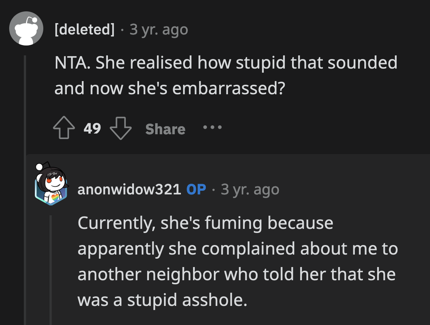The height and width of the screenshot is (325, 430).
Task: Open the three-dot more options menu
Action: [212, 128]
